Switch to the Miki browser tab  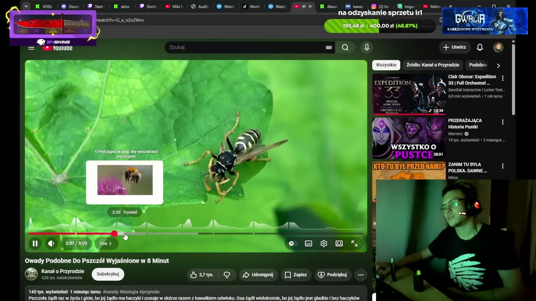(x=174, y=6)
